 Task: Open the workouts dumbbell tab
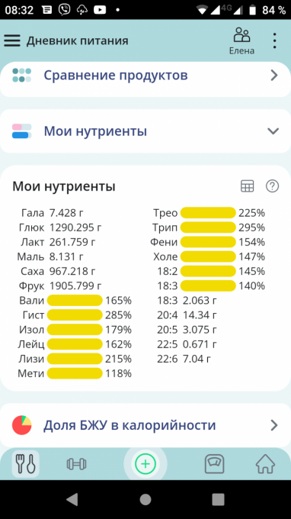77,464
